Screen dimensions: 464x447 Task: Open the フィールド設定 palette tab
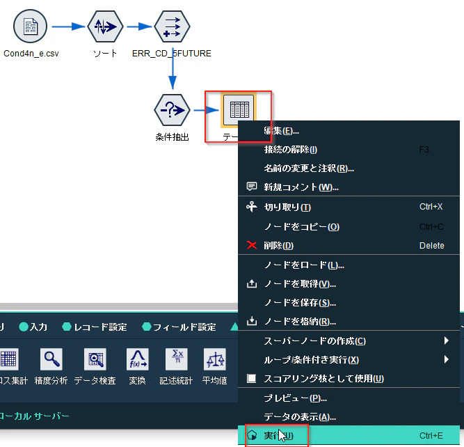tap(179, 327)
